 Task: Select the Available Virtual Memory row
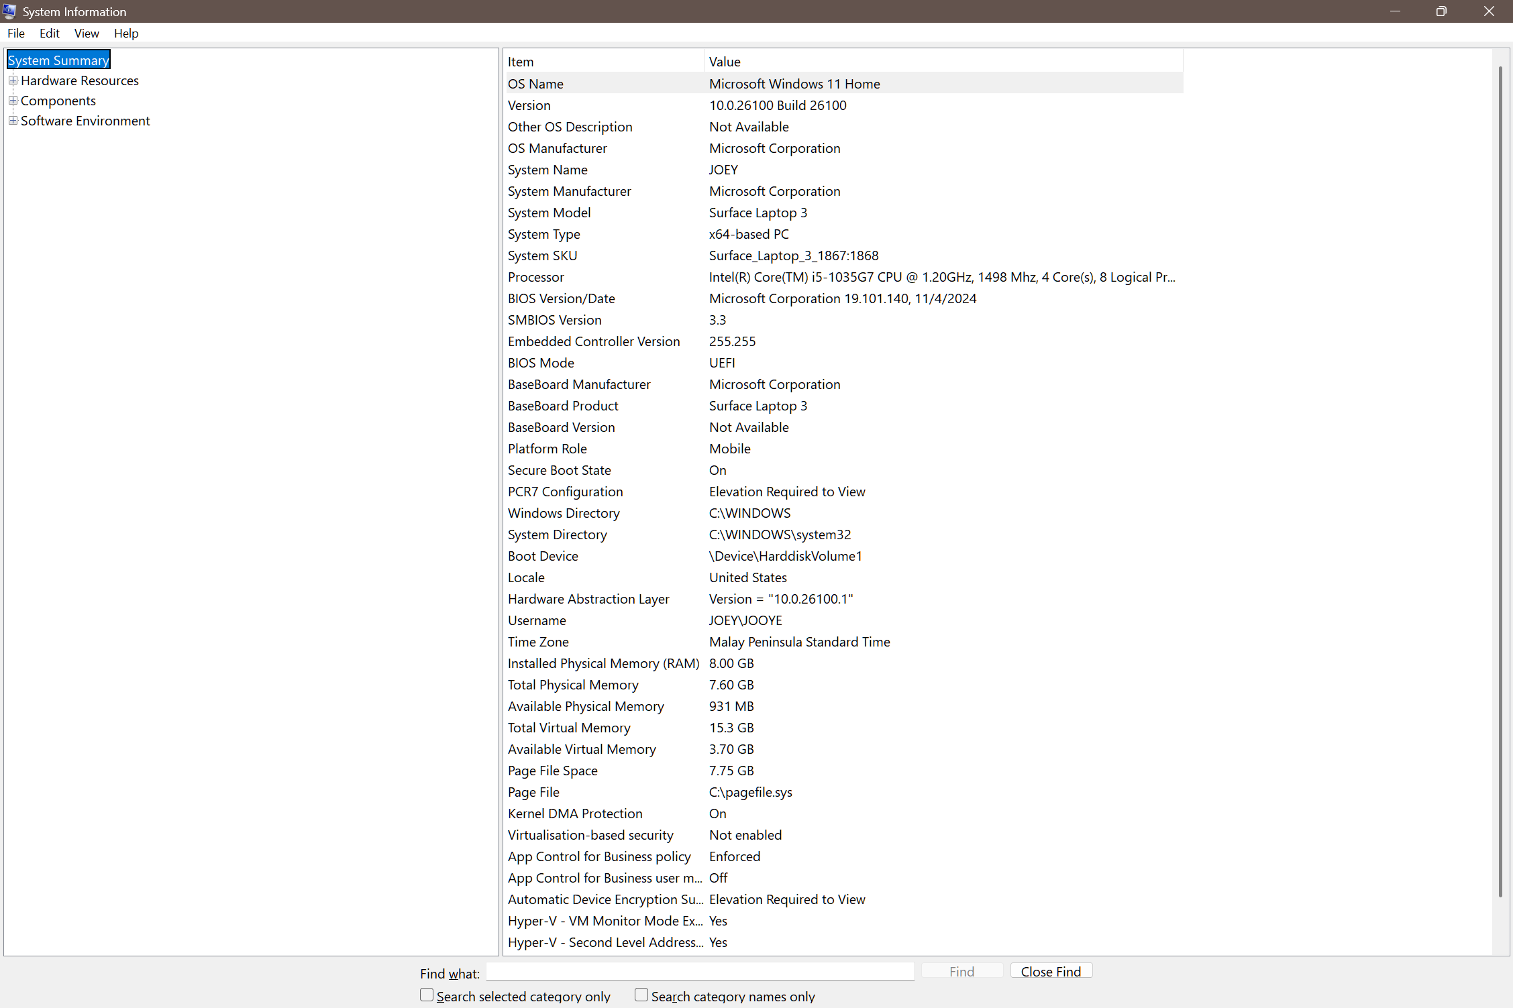[x=843, y=749]
